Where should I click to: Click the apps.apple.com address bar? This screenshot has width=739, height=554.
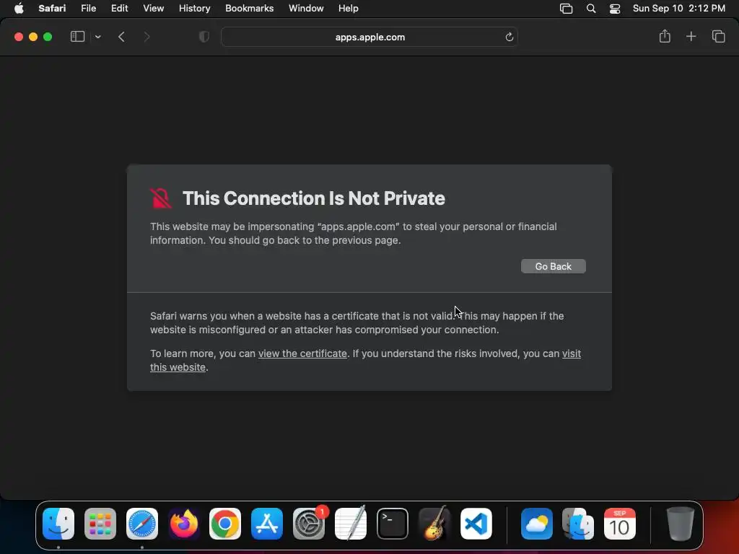click(369, 38)
